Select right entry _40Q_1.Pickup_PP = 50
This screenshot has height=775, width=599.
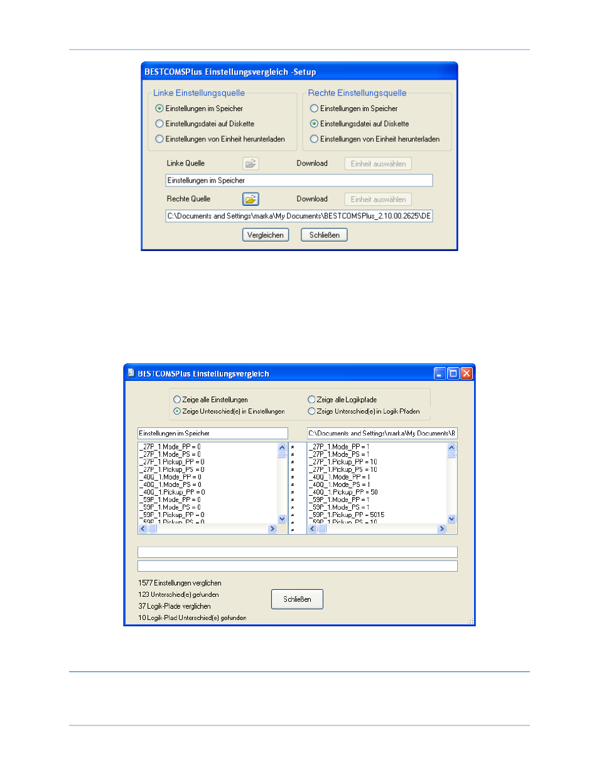pyautogui.click(x=343, y=493)
